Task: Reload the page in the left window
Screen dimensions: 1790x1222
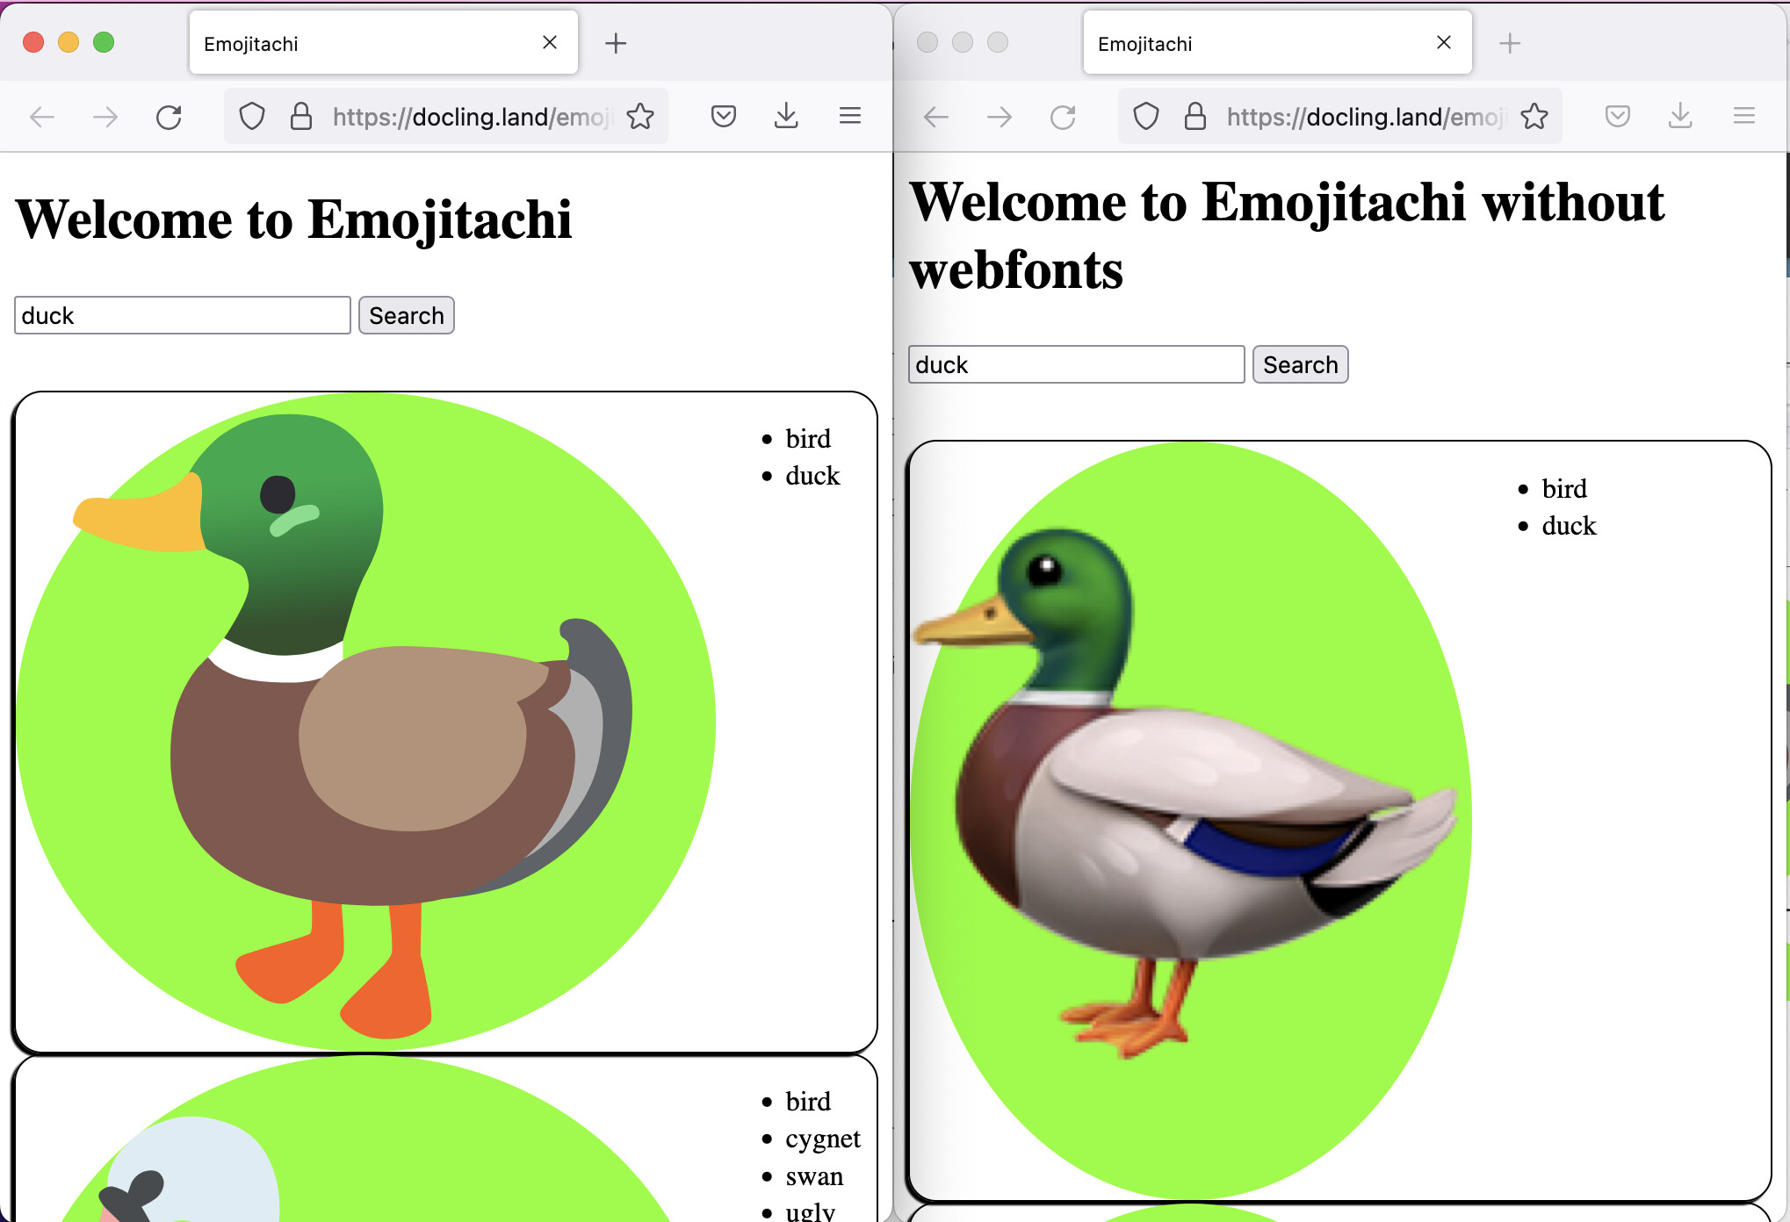Action: click(169, 117)
